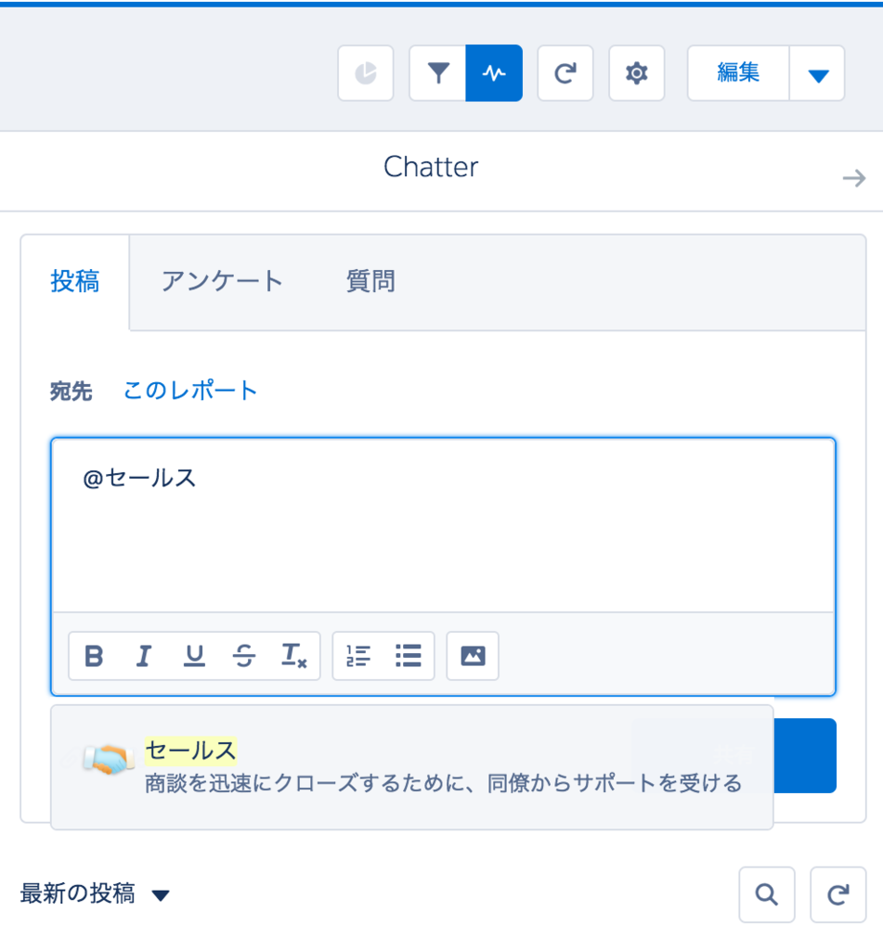
Task: Switch to the アンケート tab
Action: (x=222, y=281)
